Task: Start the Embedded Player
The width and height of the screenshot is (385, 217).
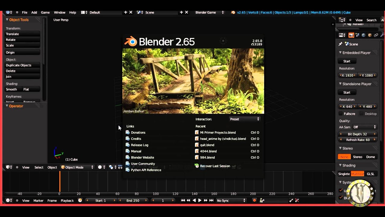Action: coord(347,61)
